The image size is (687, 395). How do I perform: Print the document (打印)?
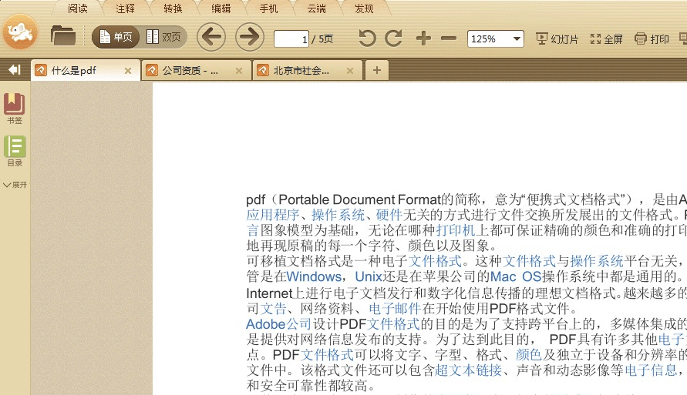(652, 39)
